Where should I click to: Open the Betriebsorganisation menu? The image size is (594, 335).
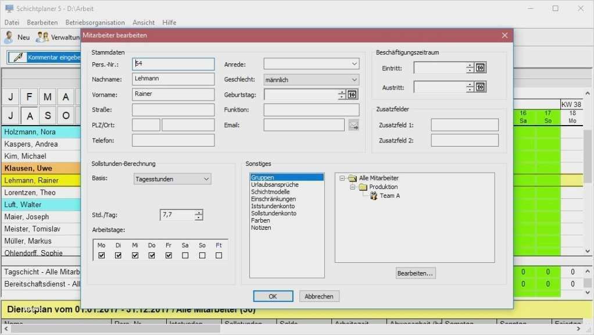[95, 22]
